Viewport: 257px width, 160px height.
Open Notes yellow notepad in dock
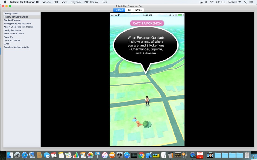pyautogui.click(x=61, y=155)
